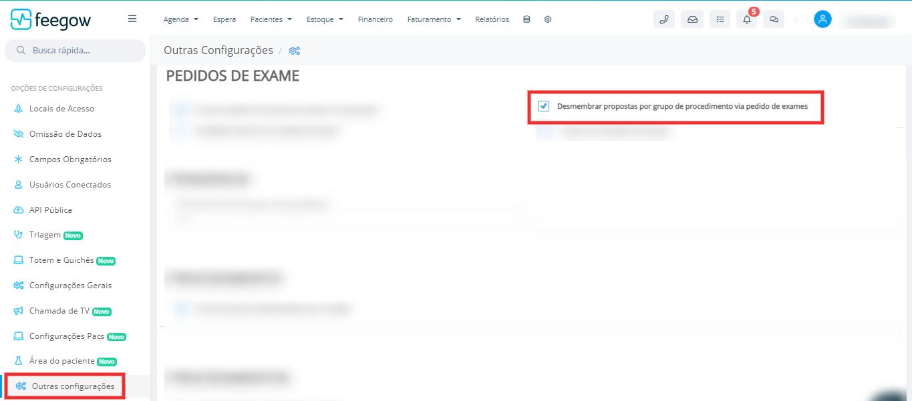Click the Triagem stethoscope icon

pyautogui.click(x=18, y=235)
